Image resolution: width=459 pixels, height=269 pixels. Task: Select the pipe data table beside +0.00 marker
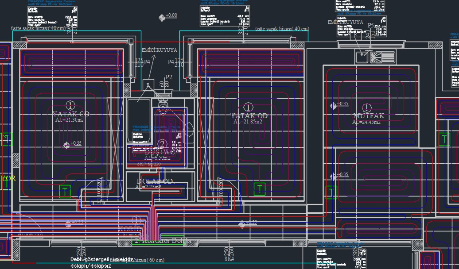225,16
